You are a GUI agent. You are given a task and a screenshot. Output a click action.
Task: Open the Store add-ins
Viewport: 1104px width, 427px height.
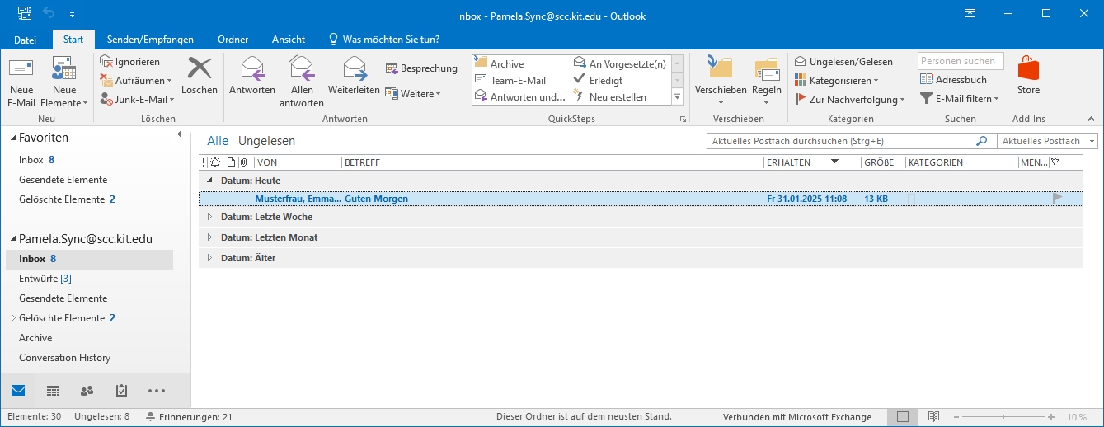[x=1028, y=76]
